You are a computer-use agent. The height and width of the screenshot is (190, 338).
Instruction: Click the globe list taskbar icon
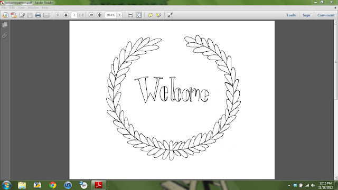(x=83, y=185)
